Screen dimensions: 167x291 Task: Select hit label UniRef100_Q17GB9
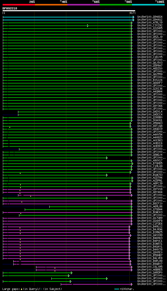click(150, 218)
